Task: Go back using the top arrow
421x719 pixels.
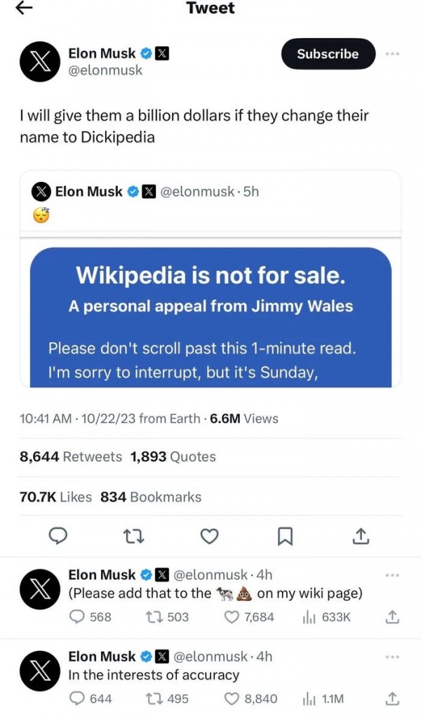Action: (x=24, y=8)
